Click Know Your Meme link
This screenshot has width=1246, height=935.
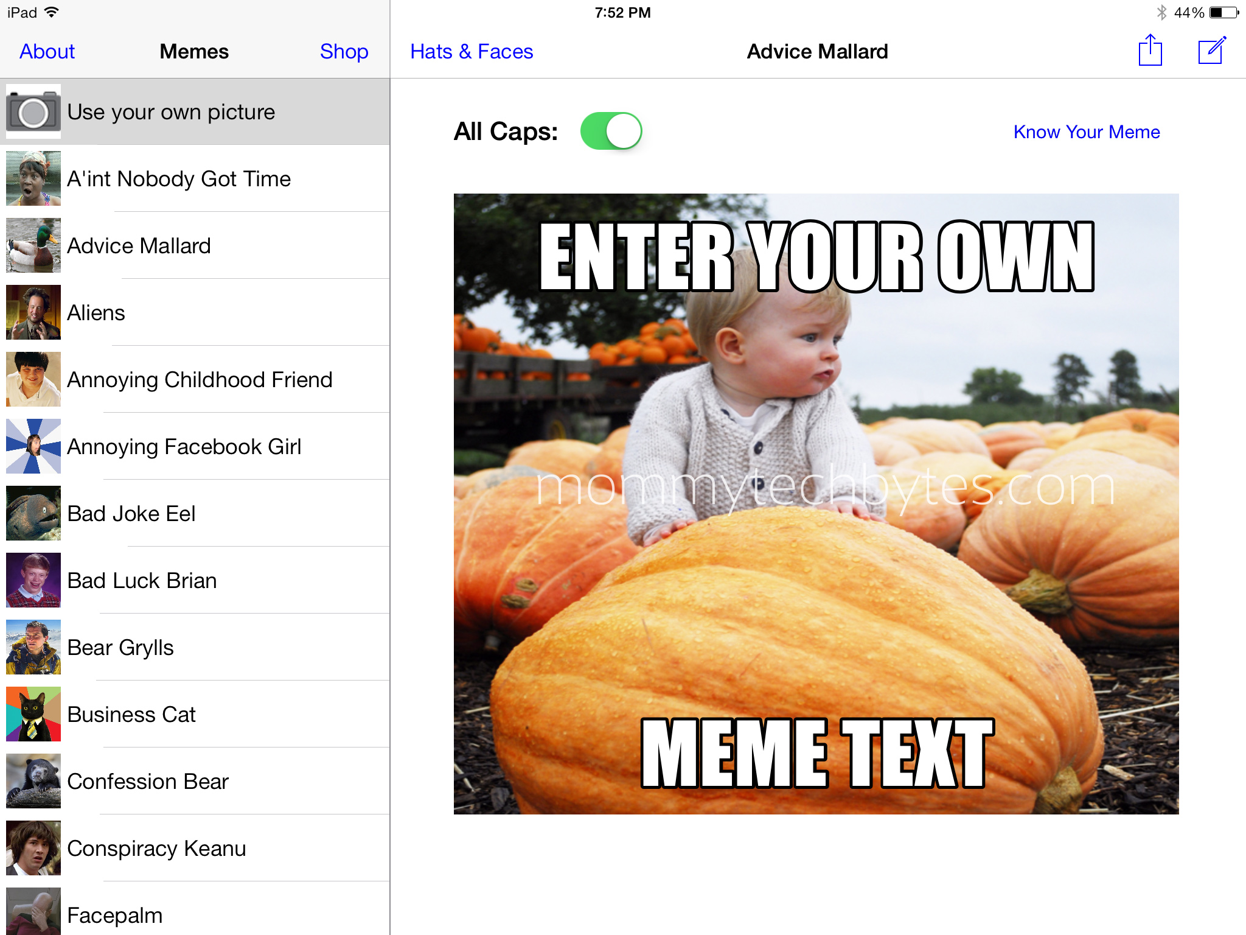[x=1086, y=131]
